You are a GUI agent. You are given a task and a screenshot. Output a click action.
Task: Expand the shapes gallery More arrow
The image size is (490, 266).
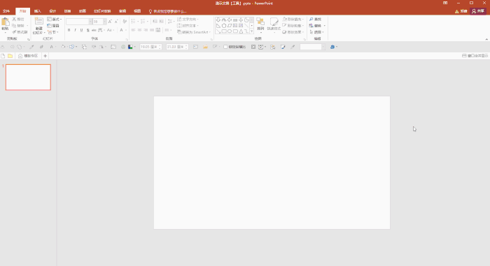pos(251,31)
